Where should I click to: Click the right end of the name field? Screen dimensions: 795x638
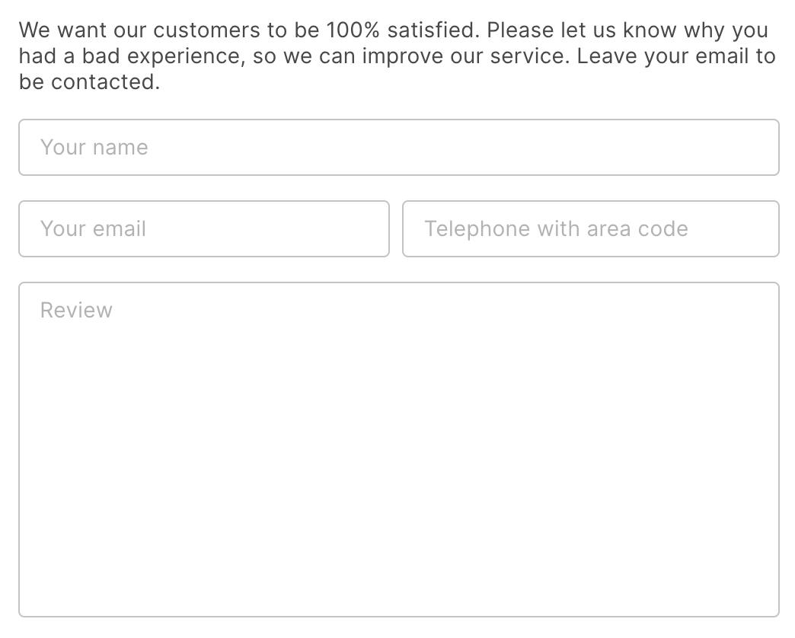click(754, 148)
